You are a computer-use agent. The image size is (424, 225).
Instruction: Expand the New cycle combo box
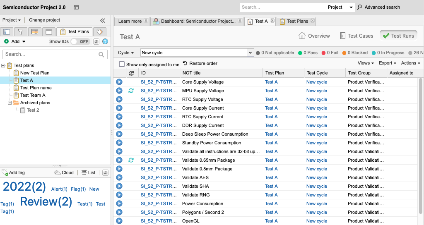(251, 53)
